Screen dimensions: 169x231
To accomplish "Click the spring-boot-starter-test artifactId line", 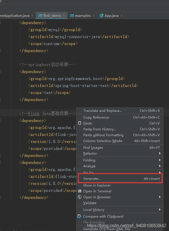I will [x=83, y=86].
